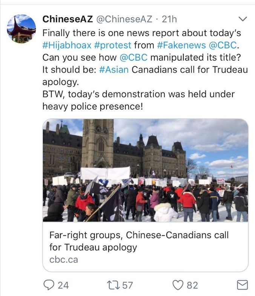
Task: Click the reply speech bubble icon
Action: tap(49, 285)
